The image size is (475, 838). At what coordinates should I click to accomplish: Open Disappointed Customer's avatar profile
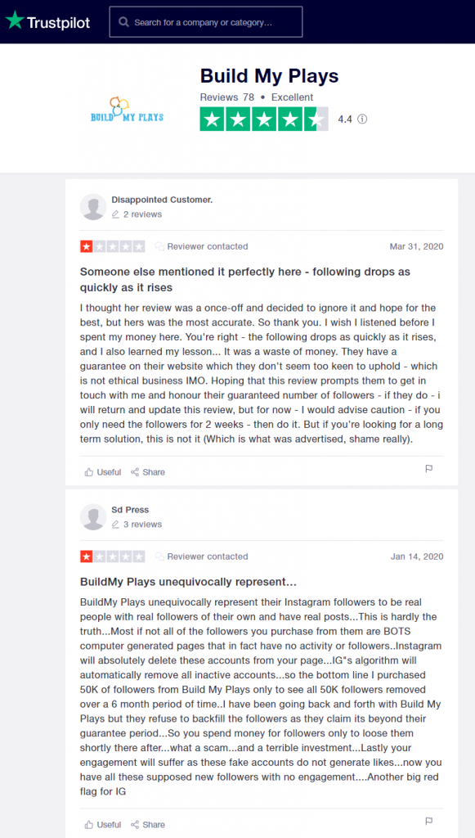tap(93, 207)
